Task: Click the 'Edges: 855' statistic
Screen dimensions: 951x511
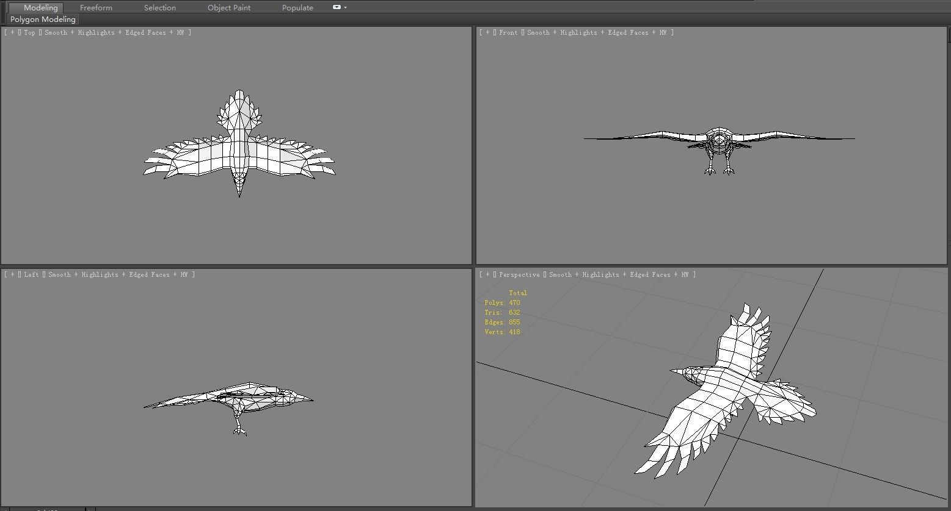Action: point(502,322)
